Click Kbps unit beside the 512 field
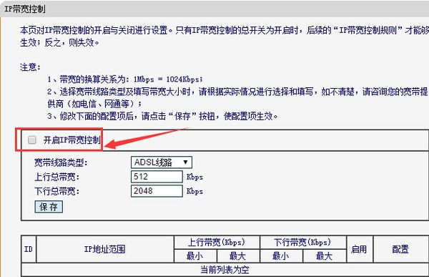This screenshot has width=429, height=277. pyautogui.click(x=194, y=177)
